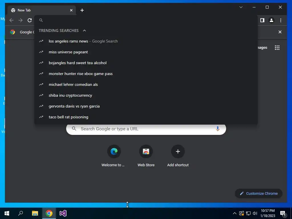This screenshot has width=292, height=219.
Task: Start voice search with microphone icon
Action: [x=218, y=129]
